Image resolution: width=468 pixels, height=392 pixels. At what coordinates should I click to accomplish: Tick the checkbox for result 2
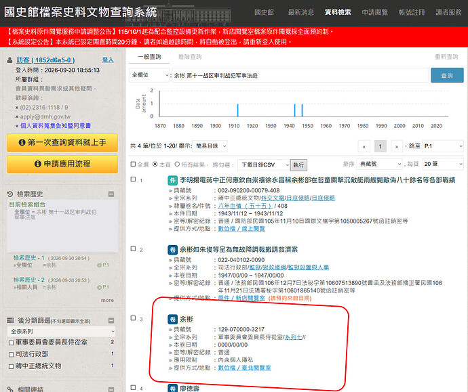click(x=133, y=248)
